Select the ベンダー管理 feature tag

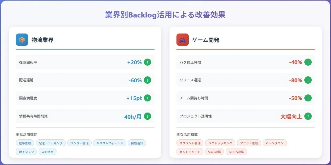79,143
